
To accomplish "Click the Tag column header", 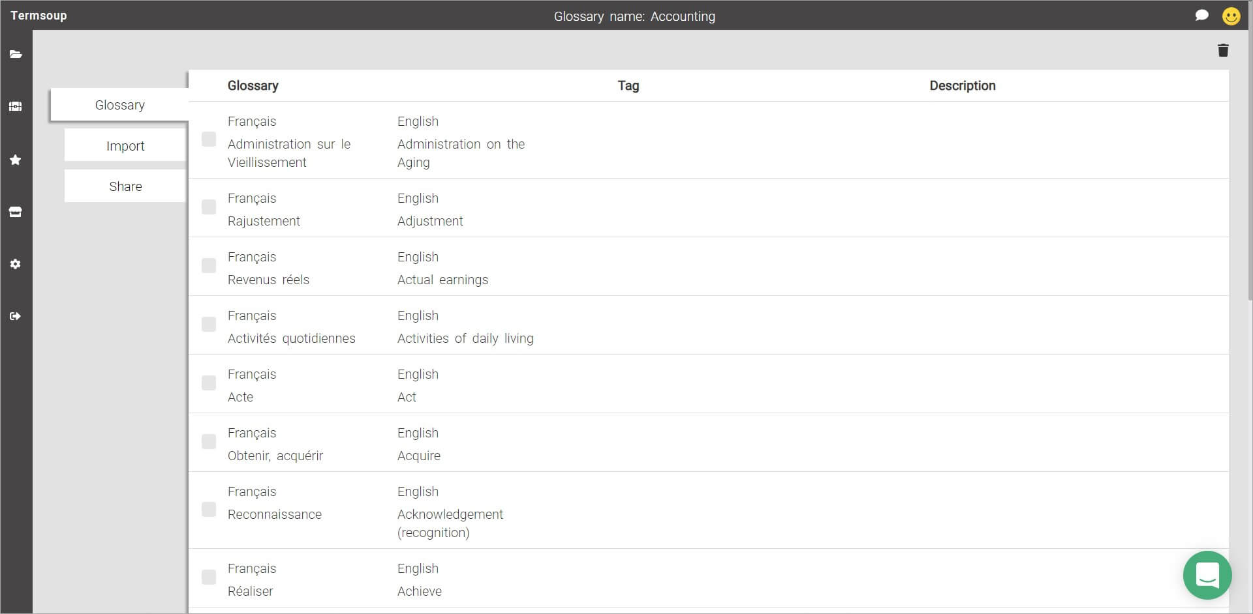I will (628, 85).
